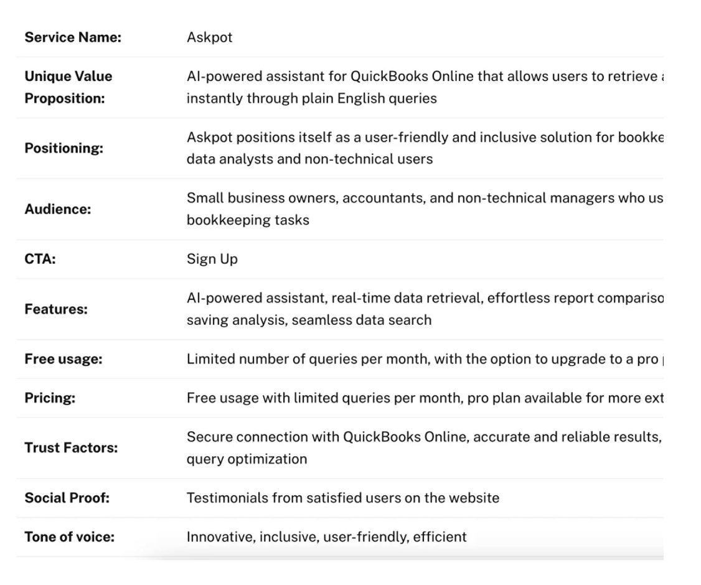Select the "Positioning:" row label
701x585 pixels.
(x=64, y=149)
